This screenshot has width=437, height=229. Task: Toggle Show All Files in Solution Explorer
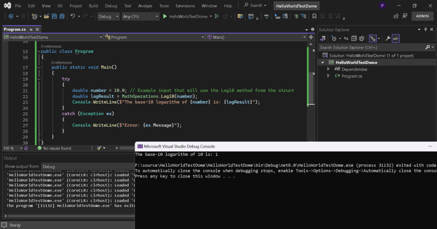(x=362, y=39)
